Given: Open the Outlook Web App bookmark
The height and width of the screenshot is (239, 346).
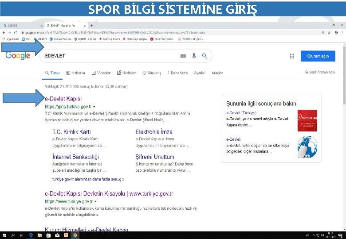Looking at the screenshot, I should (60, 39).
